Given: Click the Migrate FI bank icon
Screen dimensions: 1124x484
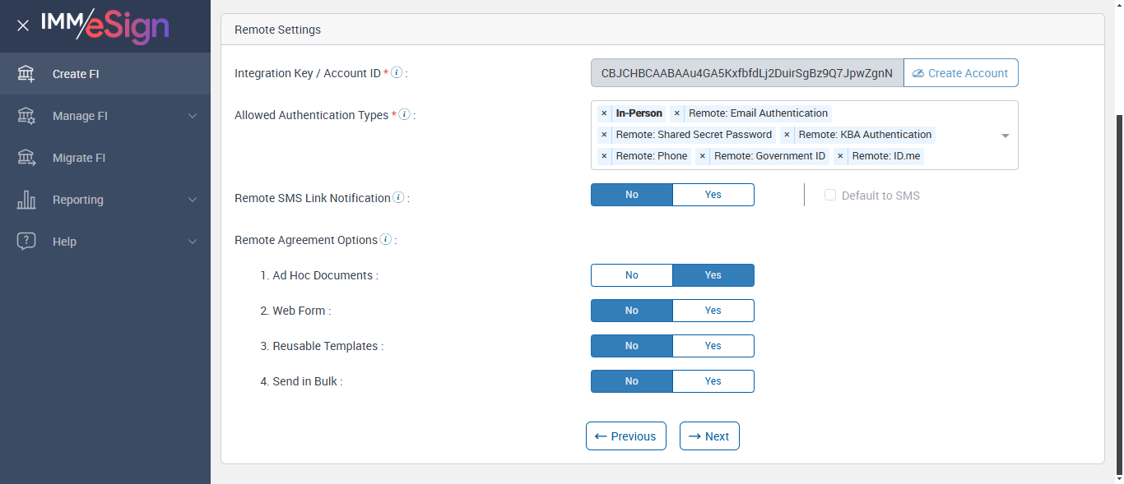Looking at the screenshot, I should [x=26, y=158].
